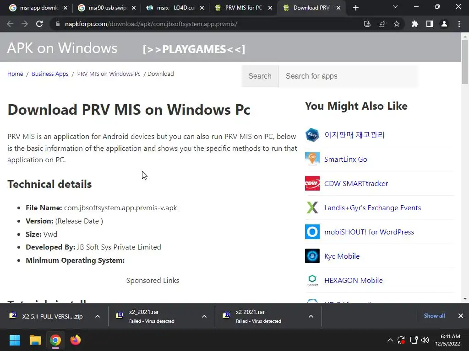Open the Chrome profile menu

[444, 24]
